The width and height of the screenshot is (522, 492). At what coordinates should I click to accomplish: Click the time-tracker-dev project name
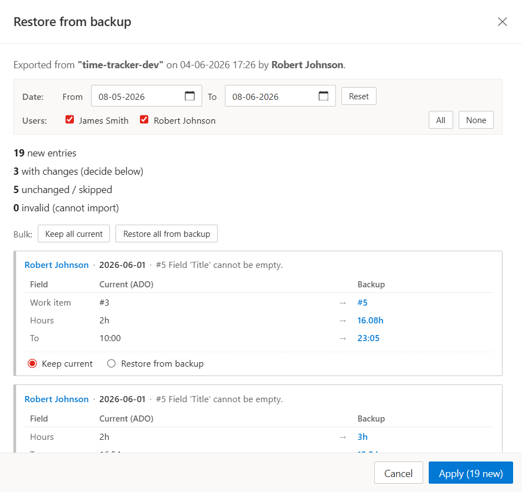121,64
